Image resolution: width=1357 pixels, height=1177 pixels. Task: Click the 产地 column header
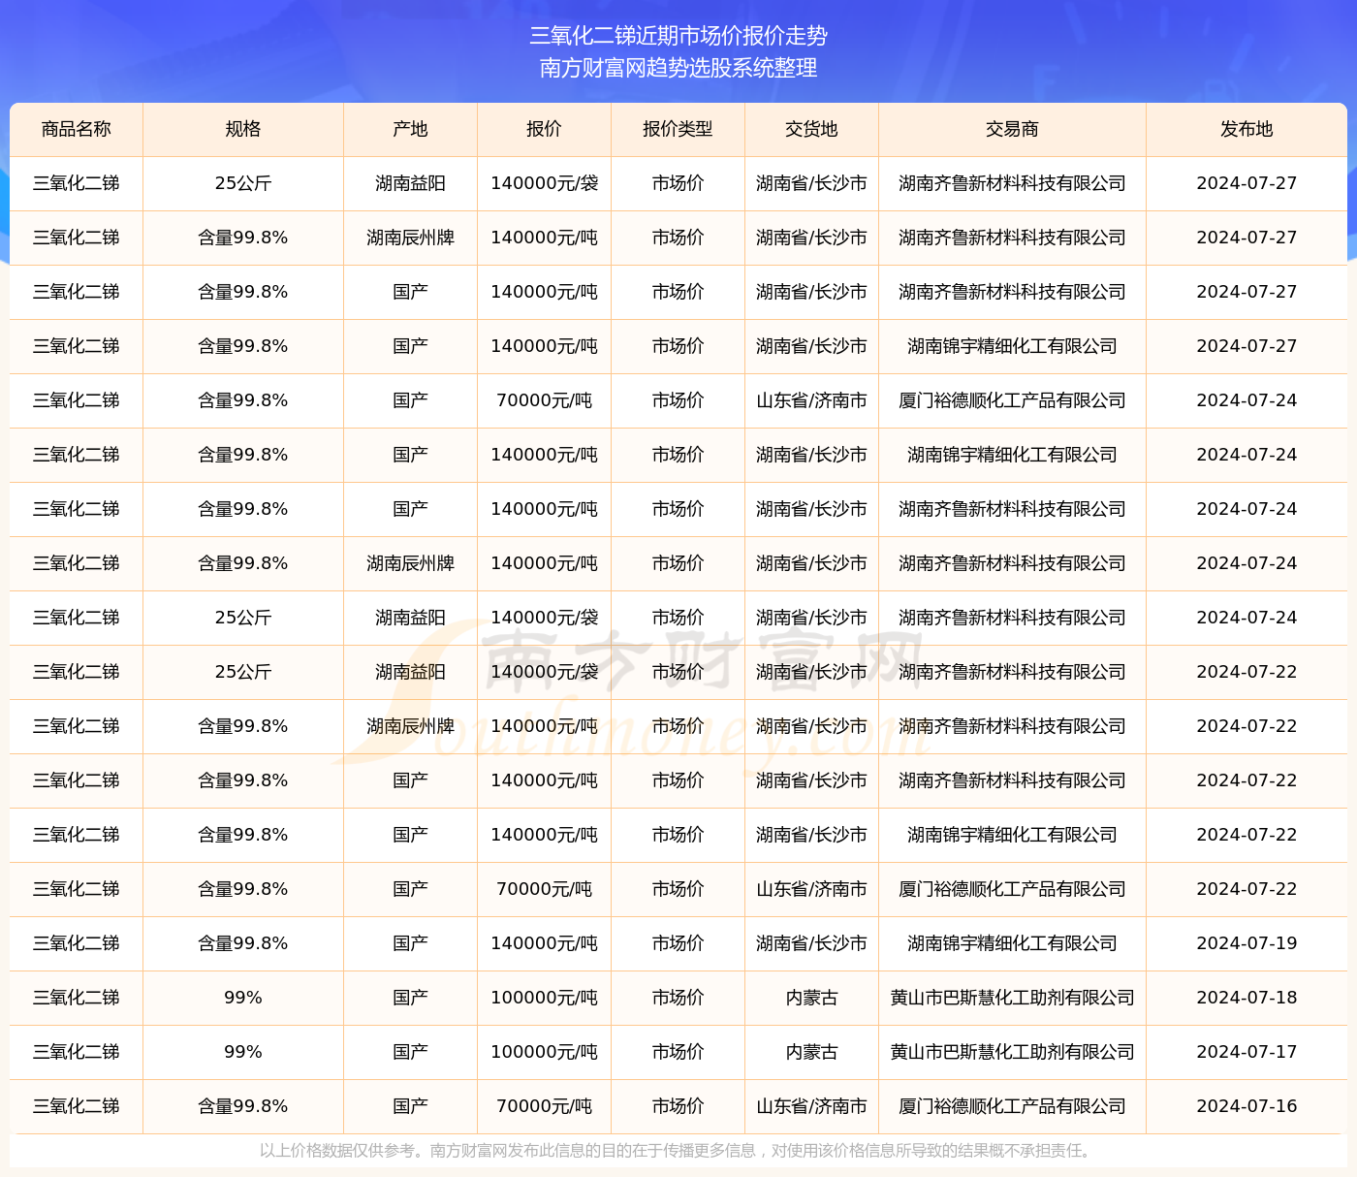(410, 129)
